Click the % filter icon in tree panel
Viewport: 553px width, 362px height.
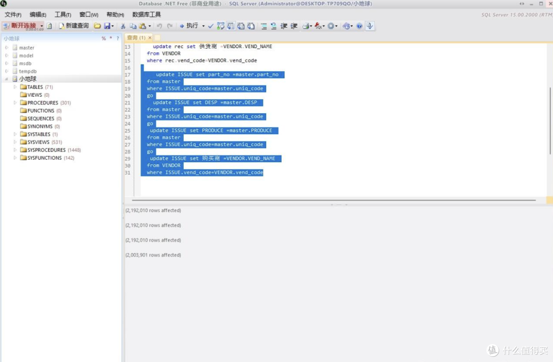pyautogui.click(x=103, y=38)
